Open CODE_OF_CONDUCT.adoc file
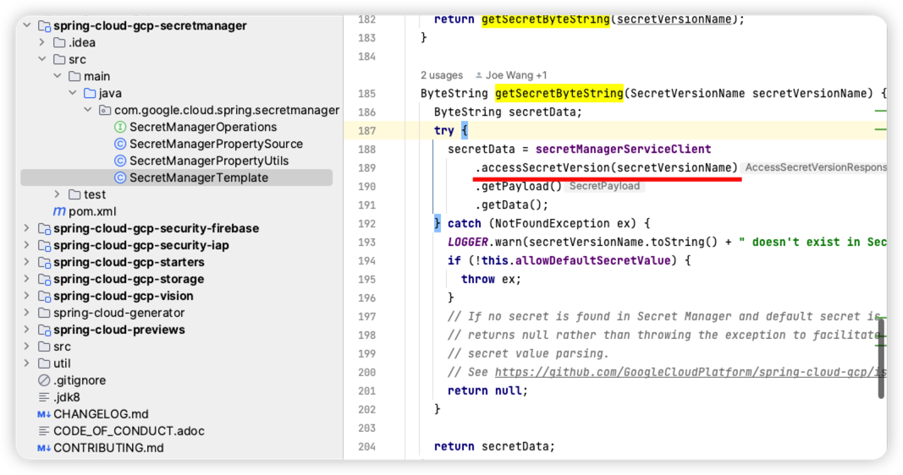The image size is (903, 475). point(129,431)
